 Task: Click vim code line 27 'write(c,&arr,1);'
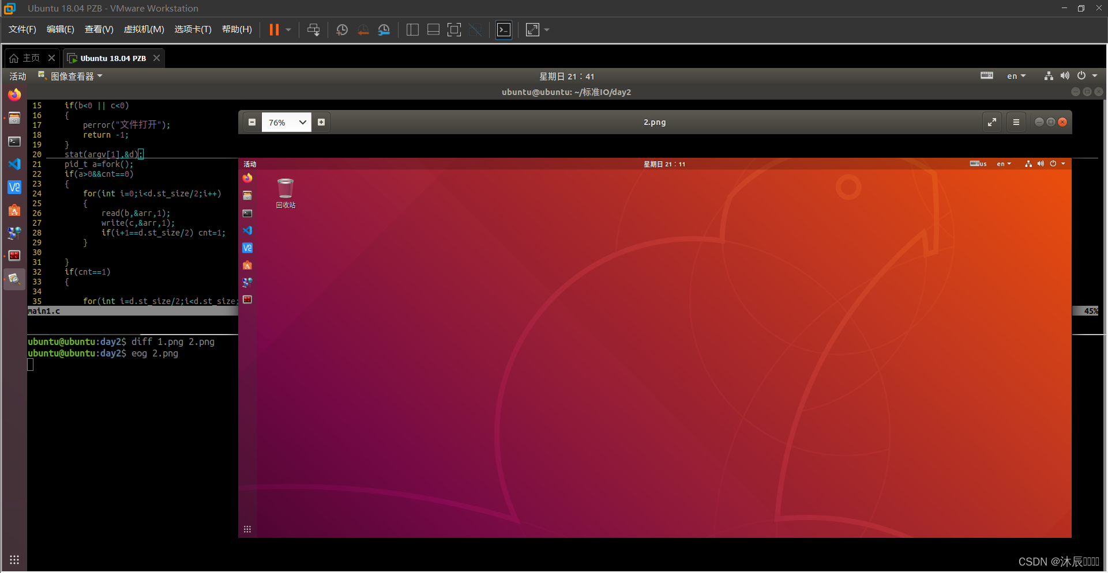pos(138,223)
